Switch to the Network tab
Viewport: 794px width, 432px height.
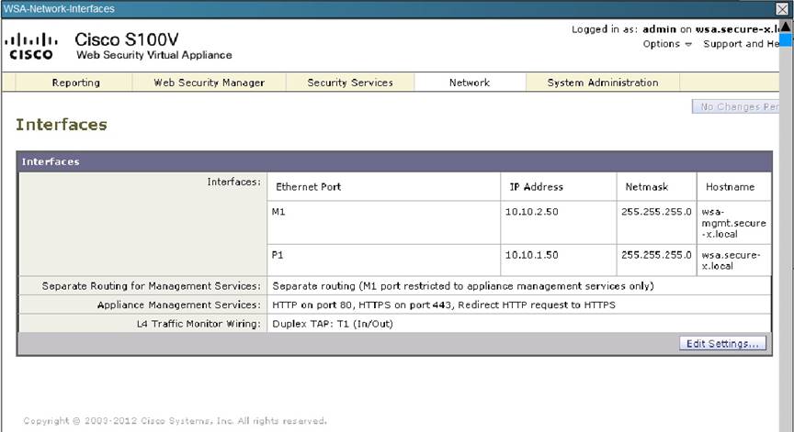[x=469, y=83]
